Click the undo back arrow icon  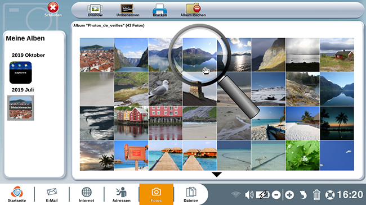303,195
